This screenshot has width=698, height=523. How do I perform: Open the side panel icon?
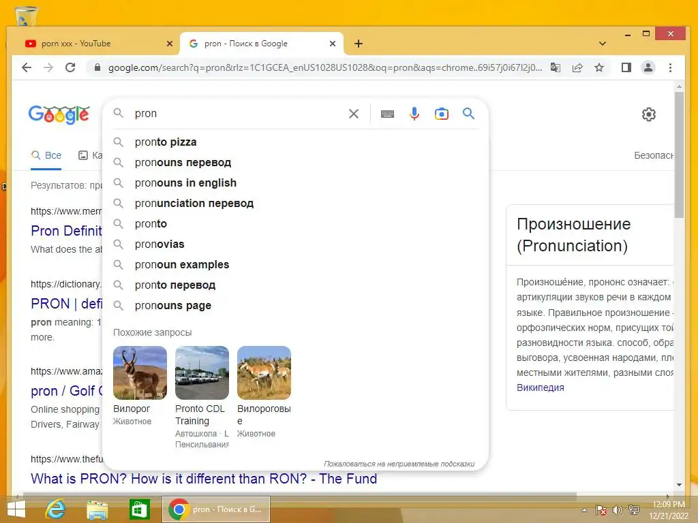point(626,67)
